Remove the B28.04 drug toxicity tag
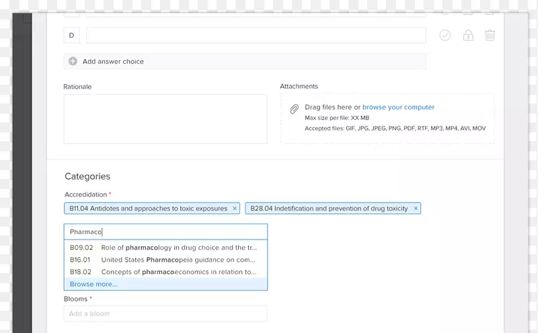 coord(416,209)
